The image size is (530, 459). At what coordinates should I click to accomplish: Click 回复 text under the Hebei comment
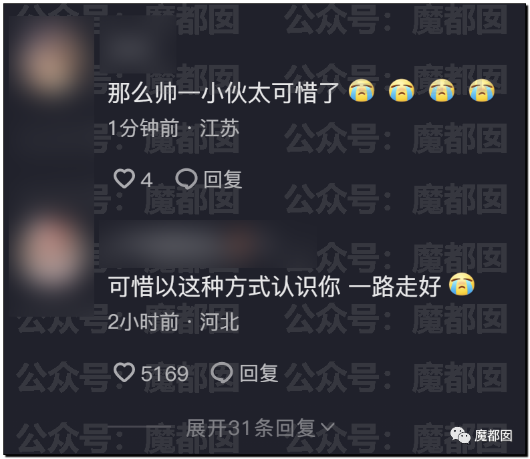pos(259,373)
